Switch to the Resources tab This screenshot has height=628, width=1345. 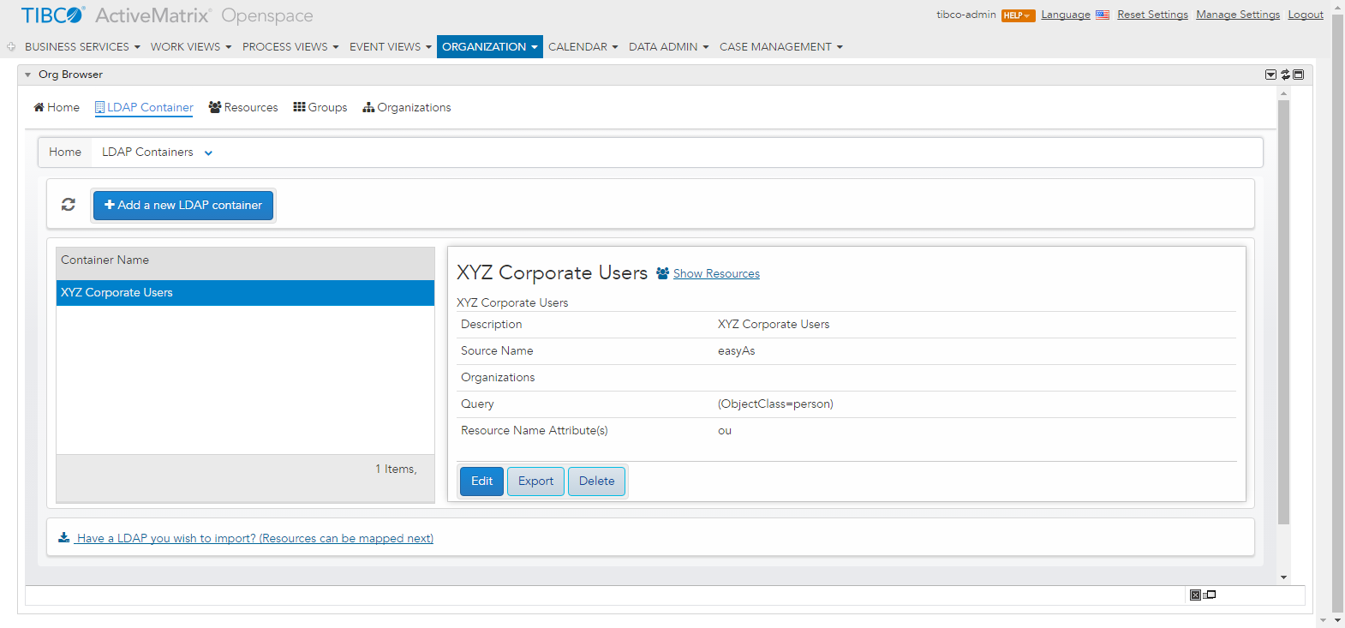[243, 107]
